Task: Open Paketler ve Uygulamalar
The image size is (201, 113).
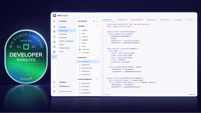Action: click(66, 41)
